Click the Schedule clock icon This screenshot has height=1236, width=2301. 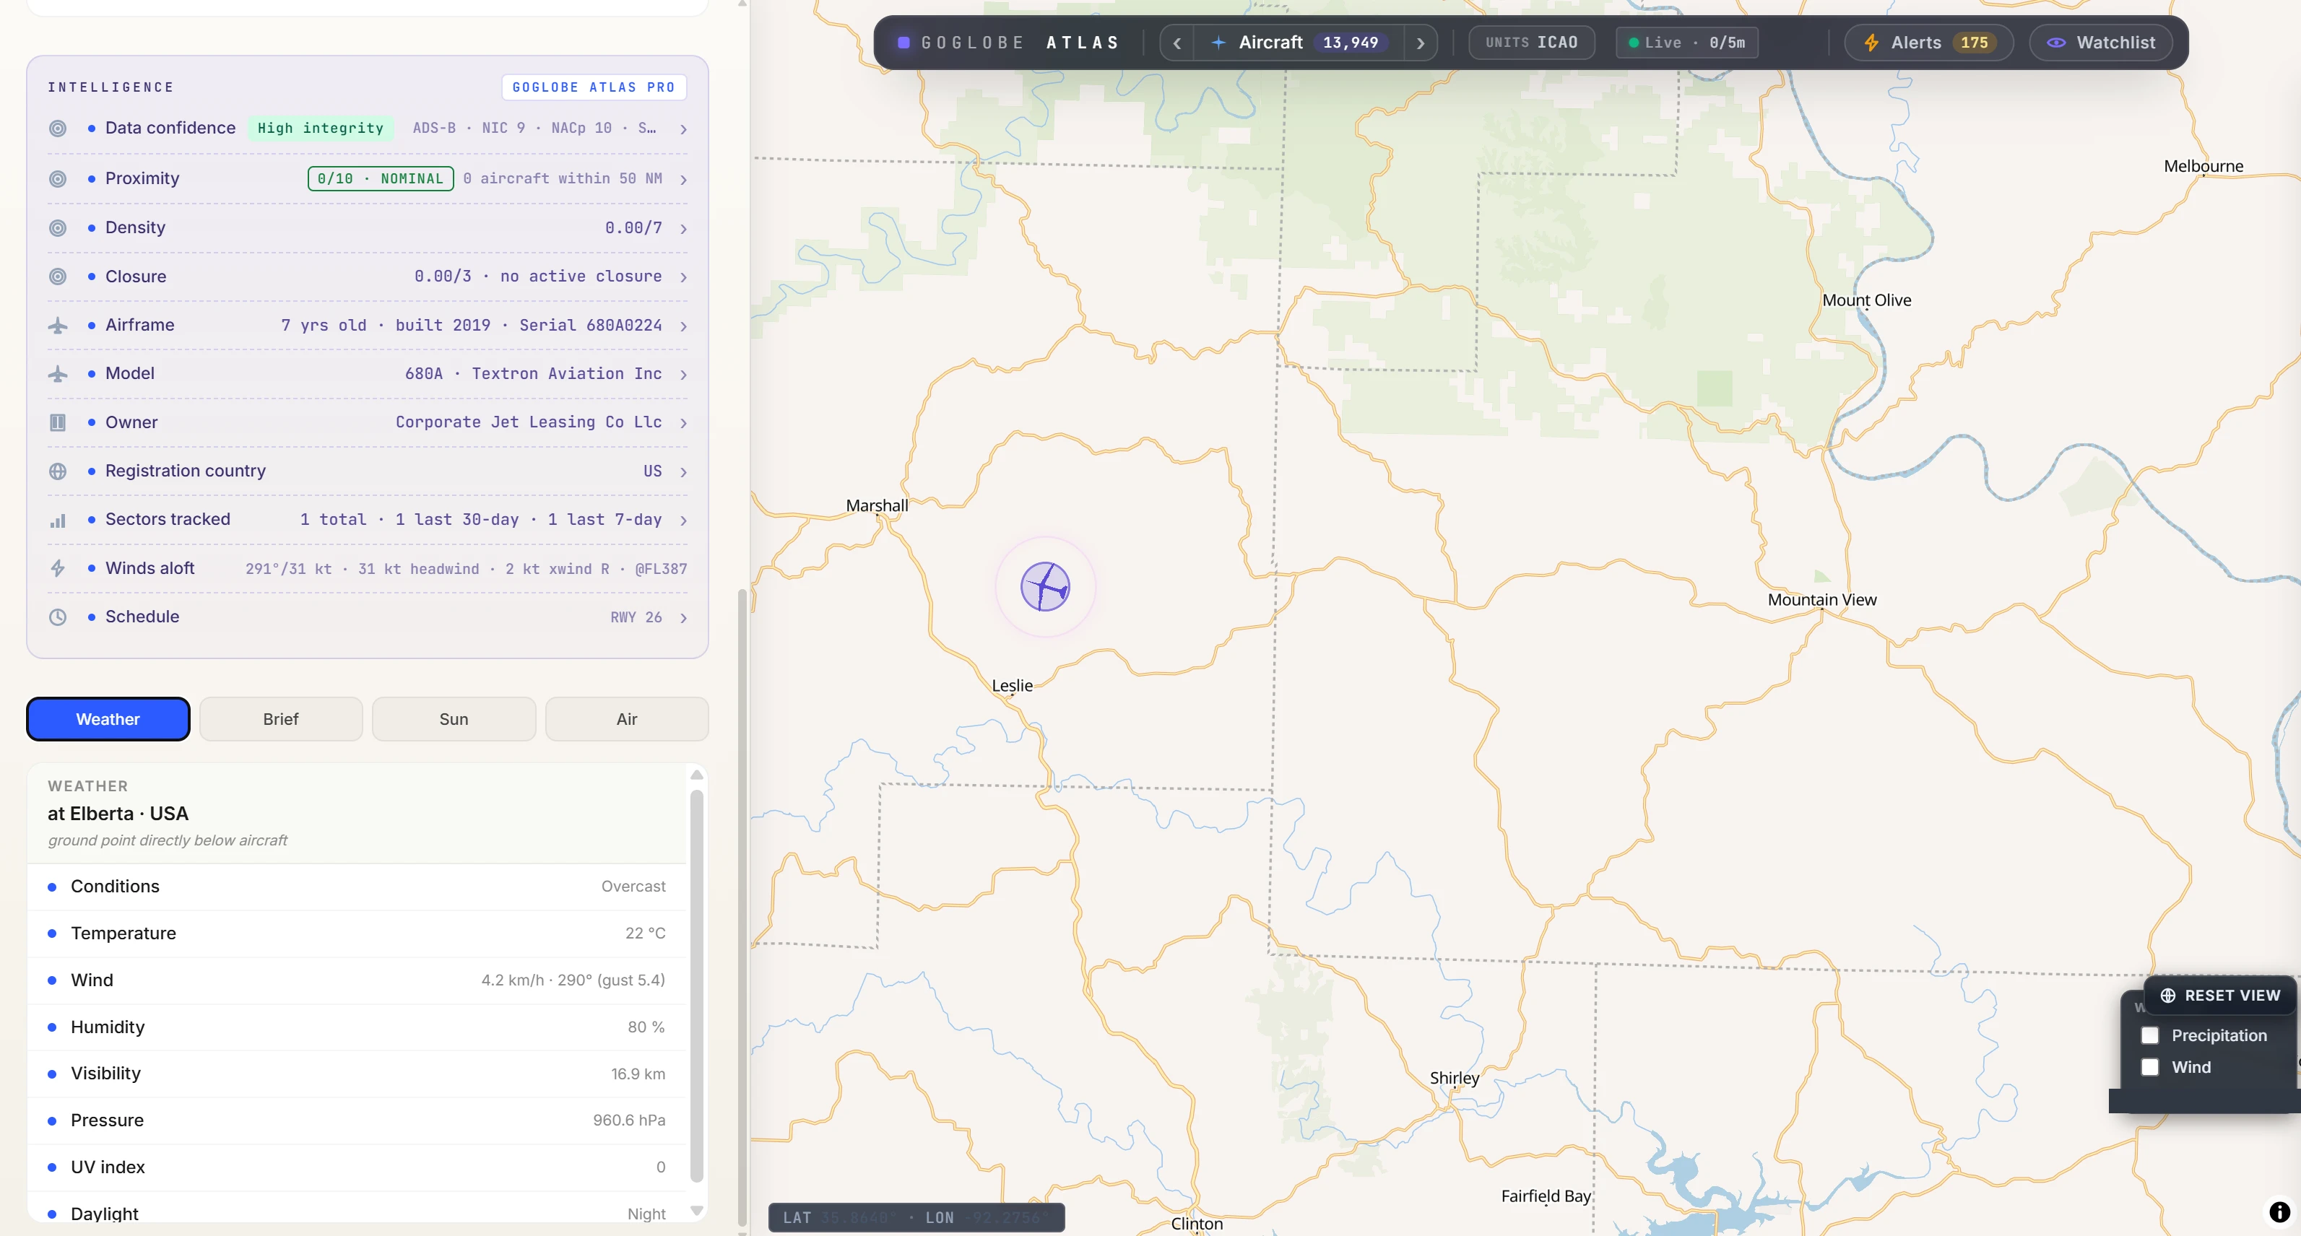57,617
